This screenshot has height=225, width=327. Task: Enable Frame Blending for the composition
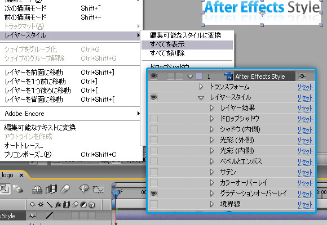point(51,189)
